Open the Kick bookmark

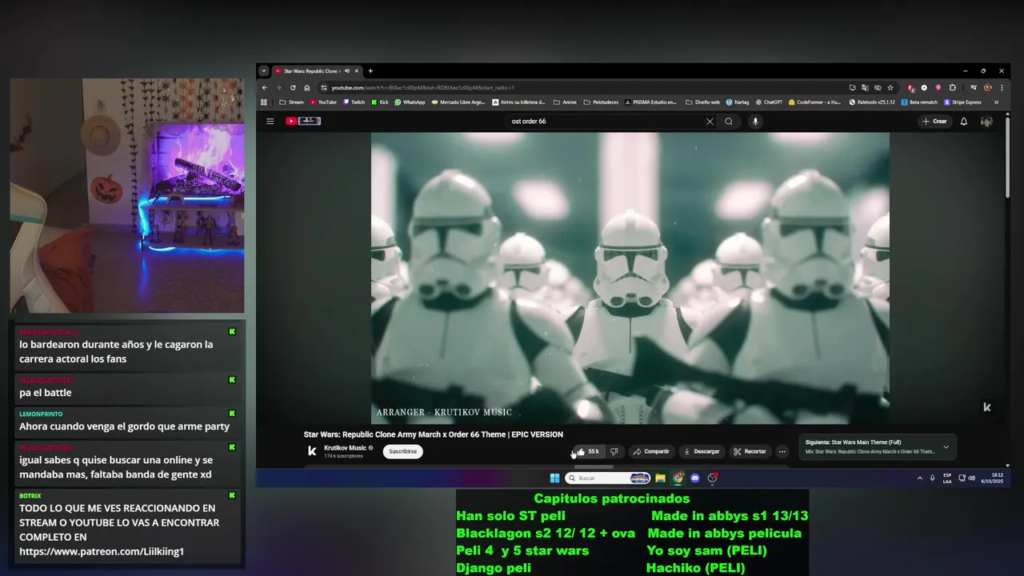coord(380,102)
